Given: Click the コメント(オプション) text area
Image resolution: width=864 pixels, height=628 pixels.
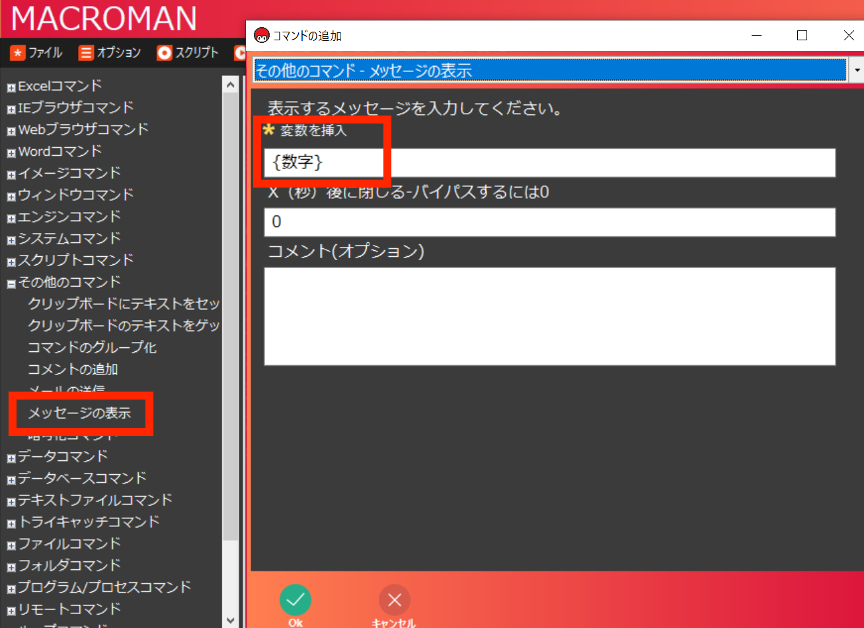Looking at the screenshot, I should pyautogui.click(x=549, y=316).
